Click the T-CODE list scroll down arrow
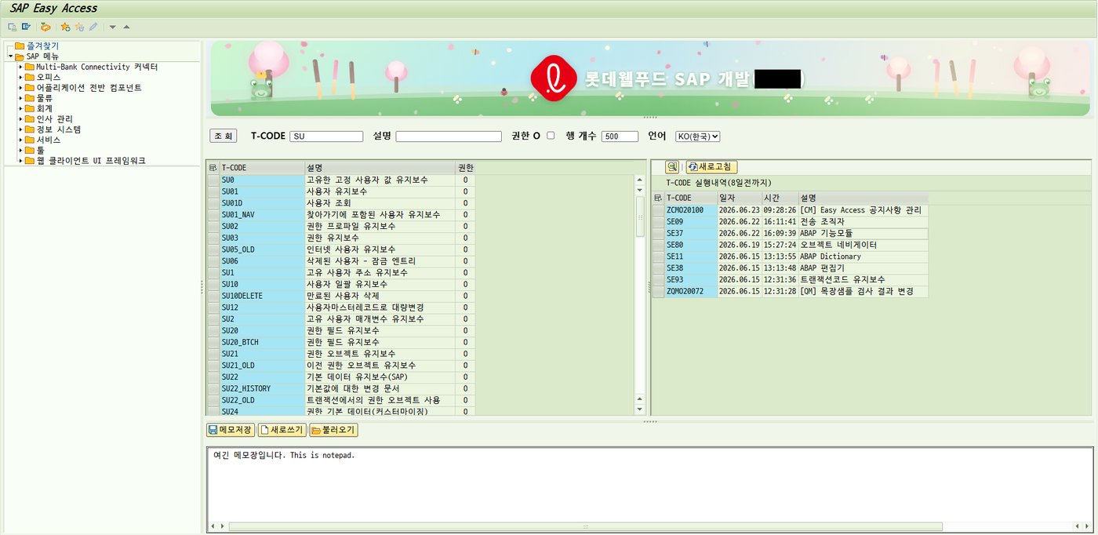This screenshot has height=535, width=1098. tap(639, 409)
